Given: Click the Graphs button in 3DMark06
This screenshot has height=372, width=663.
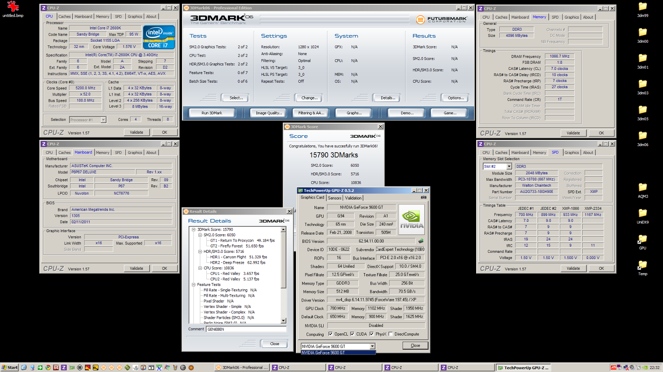Looking at the screenshot, I should (x=354, y=113).
